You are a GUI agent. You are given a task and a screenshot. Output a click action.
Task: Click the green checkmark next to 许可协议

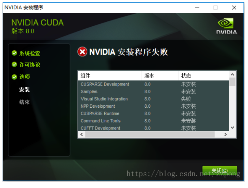pyautogui.click(x=14, y=64)
